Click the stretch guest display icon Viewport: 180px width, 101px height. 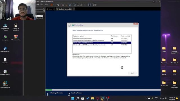(94, 5)
